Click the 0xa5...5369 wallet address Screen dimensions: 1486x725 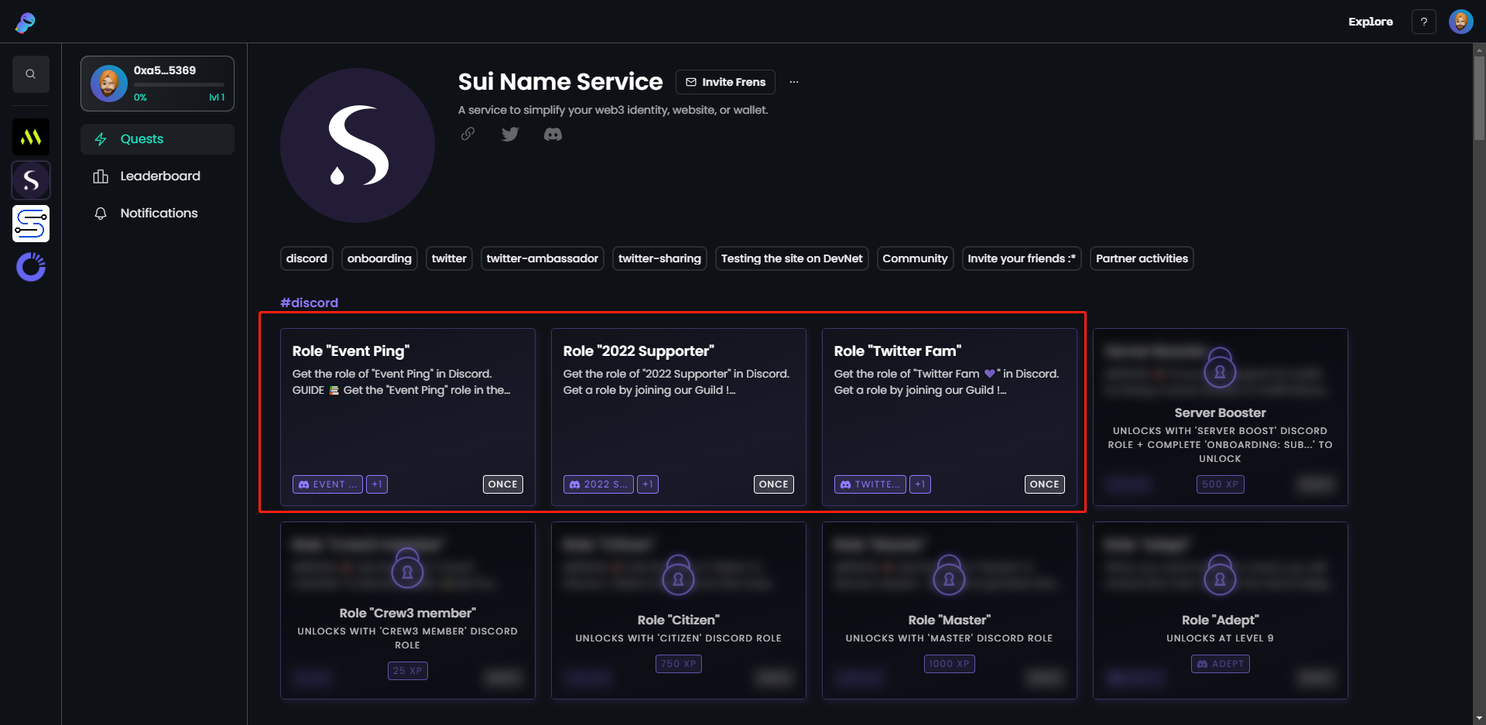pyautogui.click(x=165, y=70)
